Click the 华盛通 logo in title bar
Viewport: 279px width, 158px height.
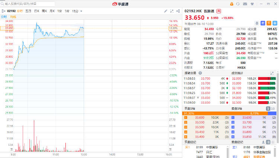(120, 4)
